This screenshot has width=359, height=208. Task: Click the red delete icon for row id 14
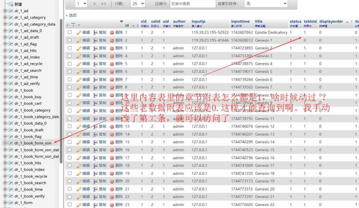112,135
